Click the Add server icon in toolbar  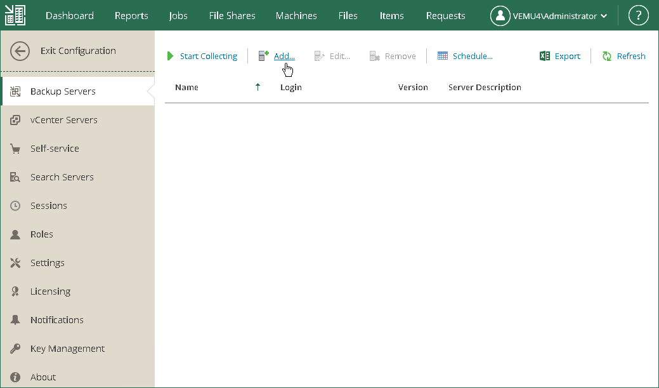click(263, 55)
